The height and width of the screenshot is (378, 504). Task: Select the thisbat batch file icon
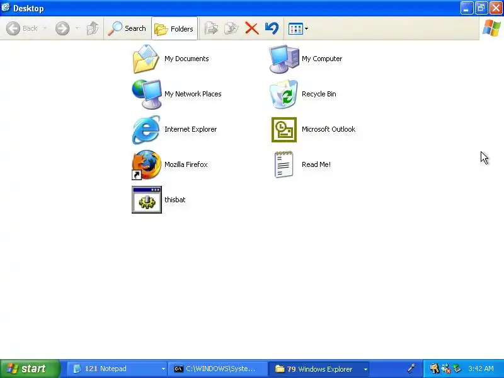[147, 200]
